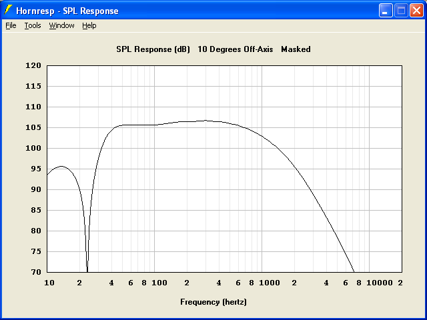Screen dimensions: 427x320
Task: Click the chart title 'SPL Response (dB)'
Action: click(153, 49)
